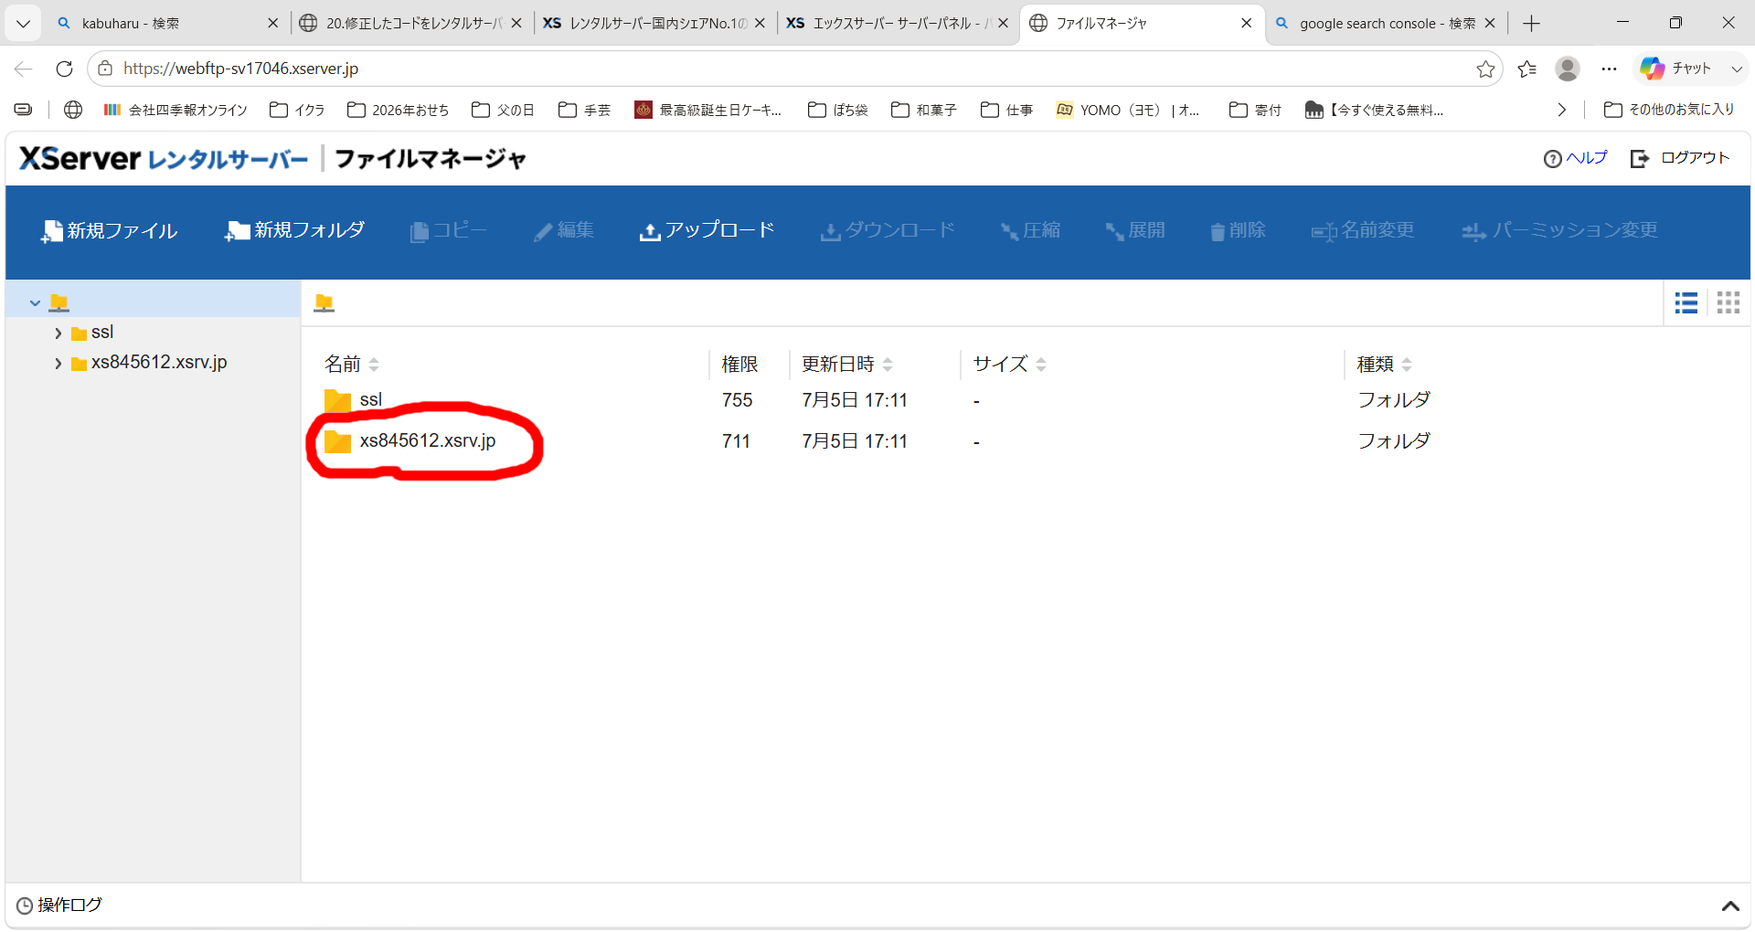Refresh the page with reload icon

tap(64, 69)
